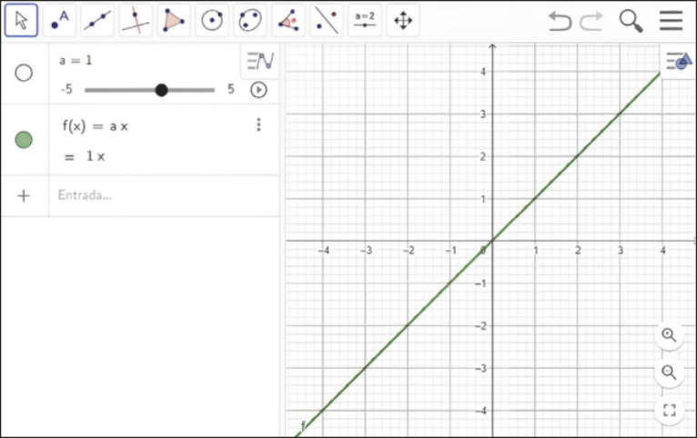Viewport: 697px width, 438px height.
Task: Start animation of slider a
Action: 258,90
